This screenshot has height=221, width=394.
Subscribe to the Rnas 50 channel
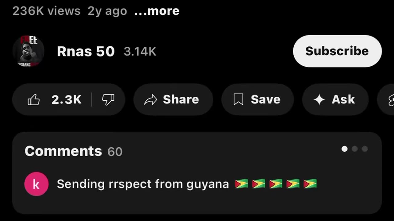point(337,51)
